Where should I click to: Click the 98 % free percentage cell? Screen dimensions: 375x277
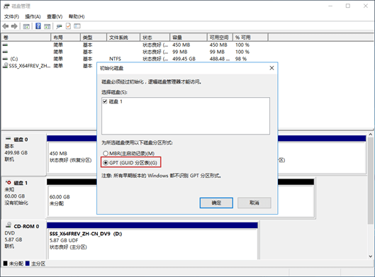pos(241,59)
